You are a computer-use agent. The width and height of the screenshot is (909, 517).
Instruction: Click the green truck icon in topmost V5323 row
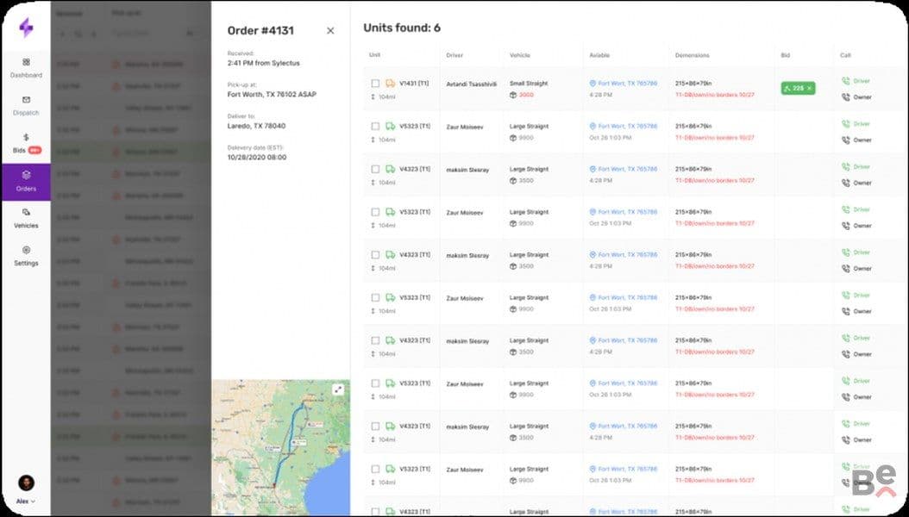(390, 126)
